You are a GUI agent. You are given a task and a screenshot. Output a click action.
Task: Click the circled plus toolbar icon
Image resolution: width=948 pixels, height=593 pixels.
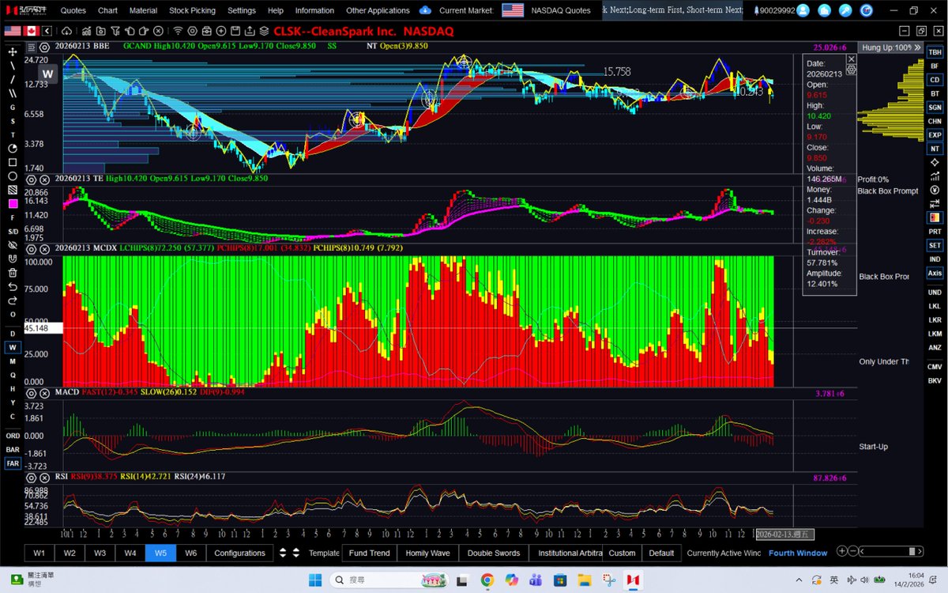coord(220,31)
